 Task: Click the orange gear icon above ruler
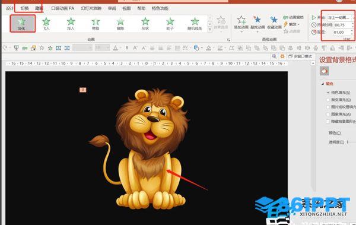click(282, 56)
